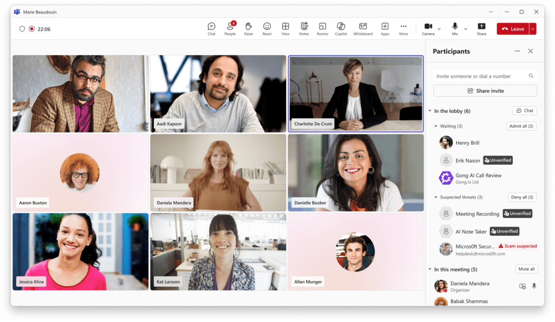Mute Daniela Mandera's microphone
Image resolution: width=555 pixels, height=322 pixels.
click(x=534, y=286)
